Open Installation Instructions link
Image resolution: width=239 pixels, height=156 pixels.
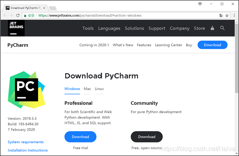(x=28, y=150)
